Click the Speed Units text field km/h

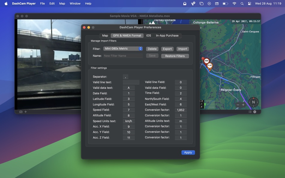pyautogui.click(x=129, y=121)
